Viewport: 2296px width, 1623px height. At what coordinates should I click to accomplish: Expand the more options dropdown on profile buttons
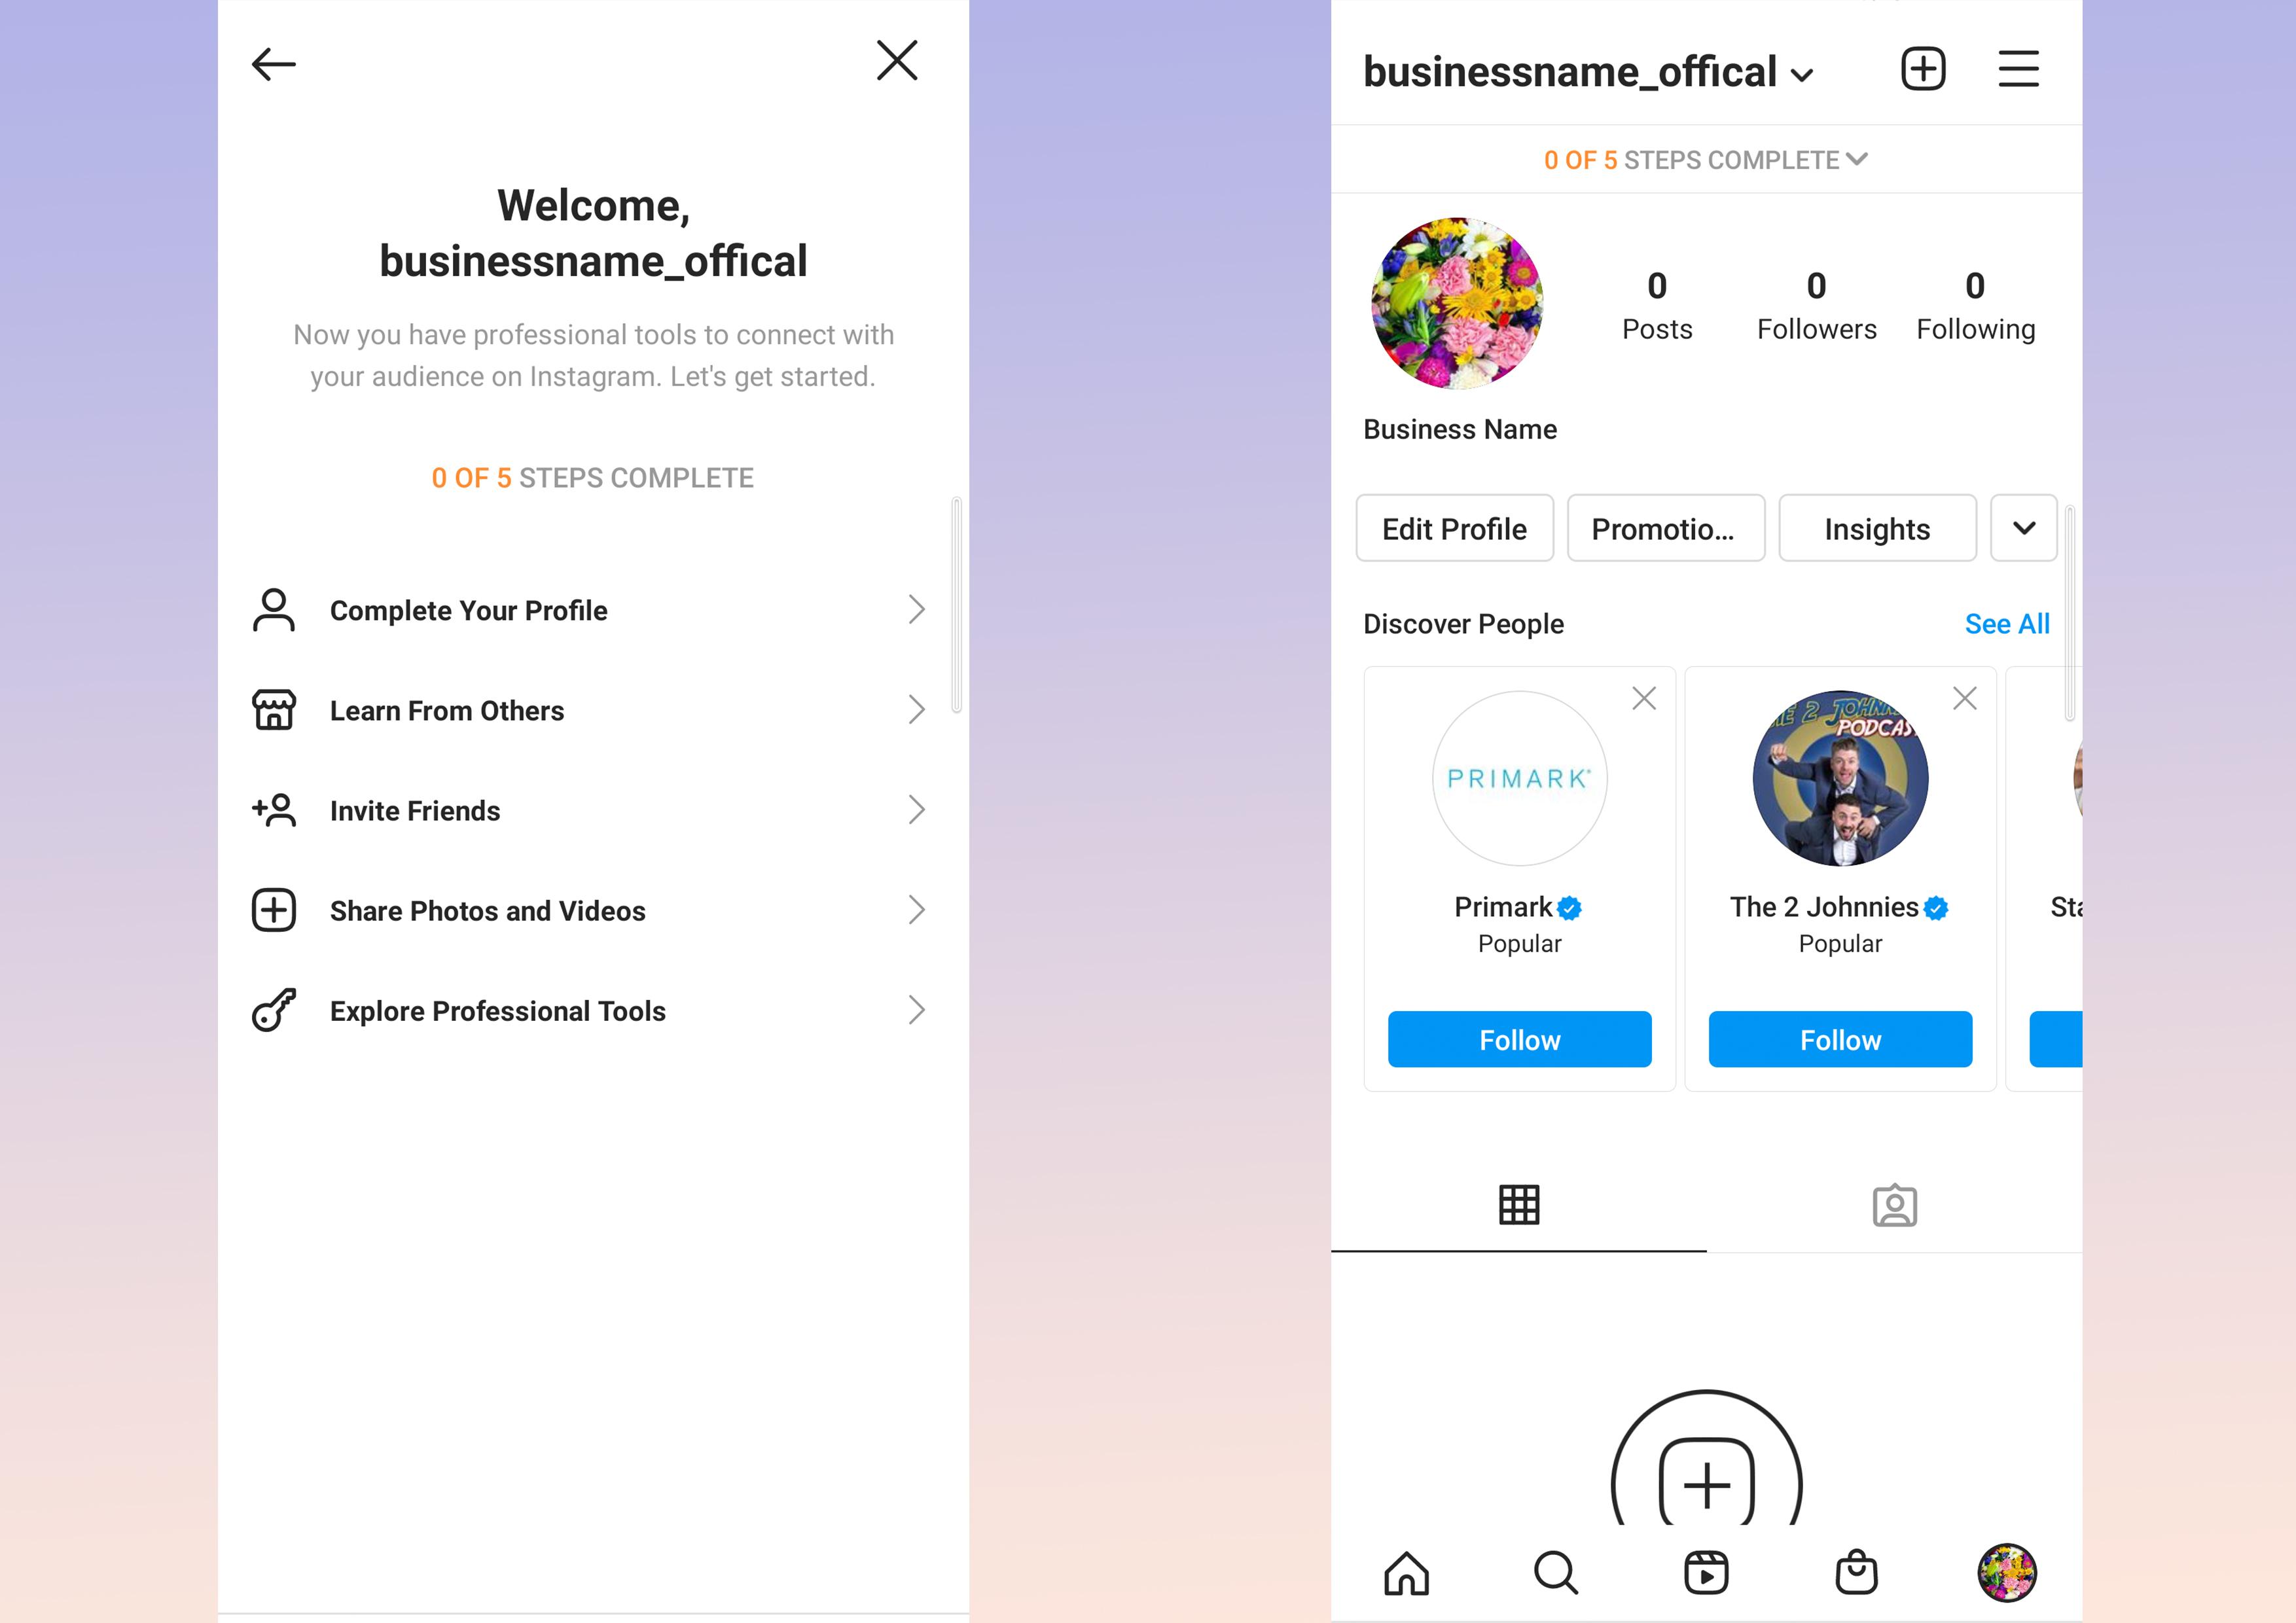pos(2024,526)
